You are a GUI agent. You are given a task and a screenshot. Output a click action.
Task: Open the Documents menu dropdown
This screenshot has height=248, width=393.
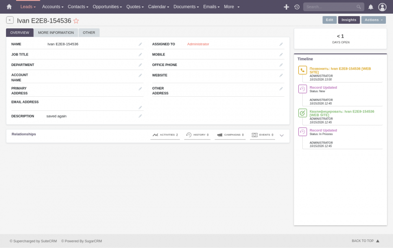coord(186,7)
